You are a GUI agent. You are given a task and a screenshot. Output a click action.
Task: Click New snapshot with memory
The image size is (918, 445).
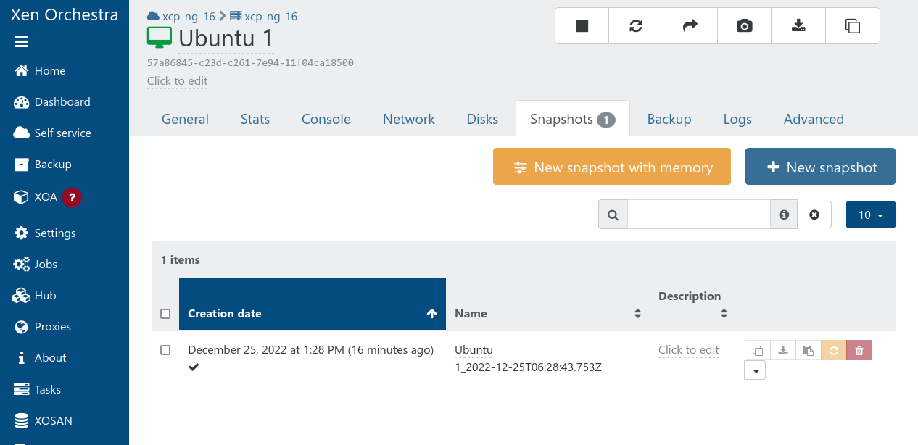[x=613, y=167]
